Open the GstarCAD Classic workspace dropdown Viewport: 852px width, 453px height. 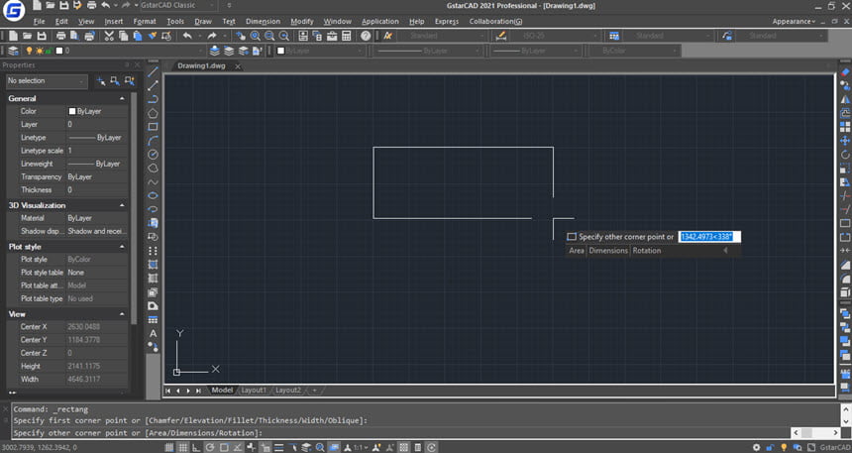click(179, 5)
